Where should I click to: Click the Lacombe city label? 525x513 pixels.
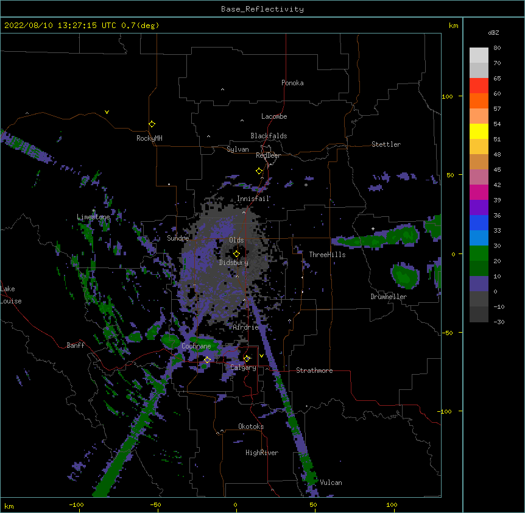click(x=274, y=116)
